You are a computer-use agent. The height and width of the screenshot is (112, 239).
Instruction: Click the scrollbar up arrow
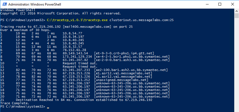point(236,11)
